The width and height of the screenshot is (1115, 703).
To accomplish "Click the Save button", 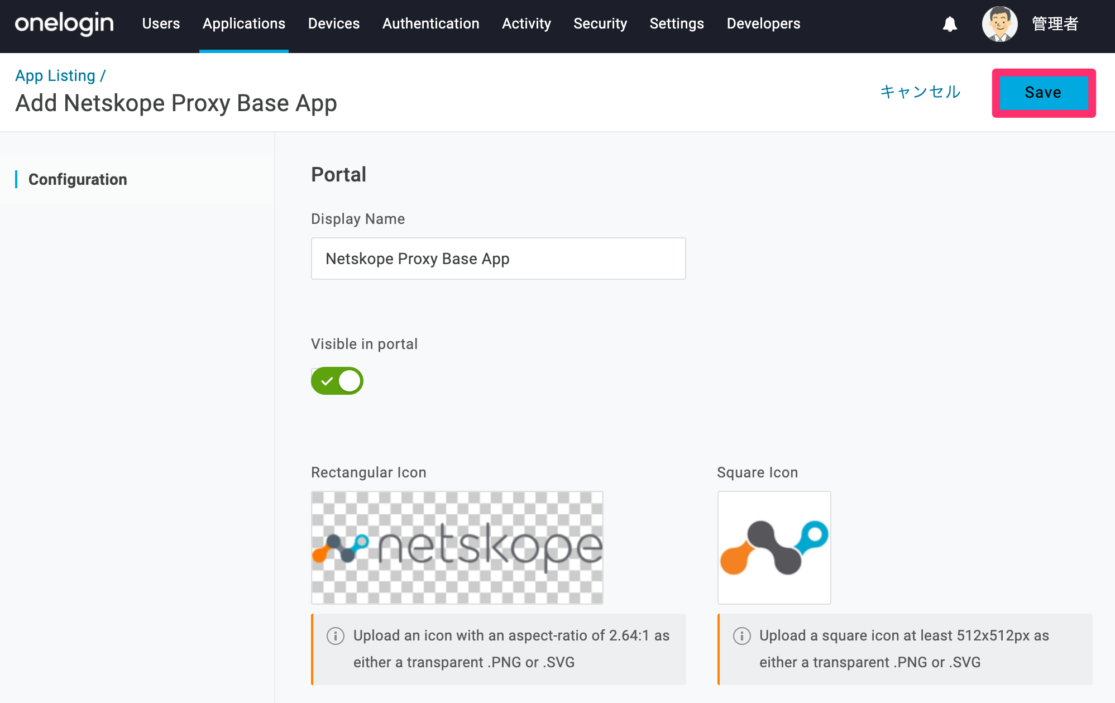I will [1044, 93].
